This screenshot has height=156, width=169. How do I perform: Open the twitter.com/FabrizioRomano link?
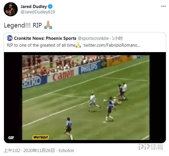[x=112, y=45]
